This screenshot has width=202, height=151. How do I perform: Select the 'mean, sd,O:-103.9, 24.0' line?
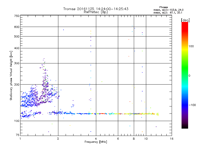pyautogui.click(x=168, y=10)
